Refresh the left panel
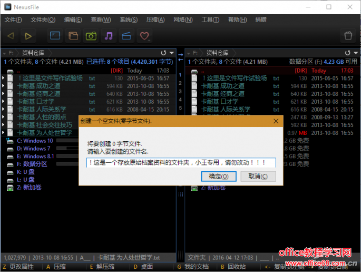Screen dimensions: 361x272 (x=163, y=53)
